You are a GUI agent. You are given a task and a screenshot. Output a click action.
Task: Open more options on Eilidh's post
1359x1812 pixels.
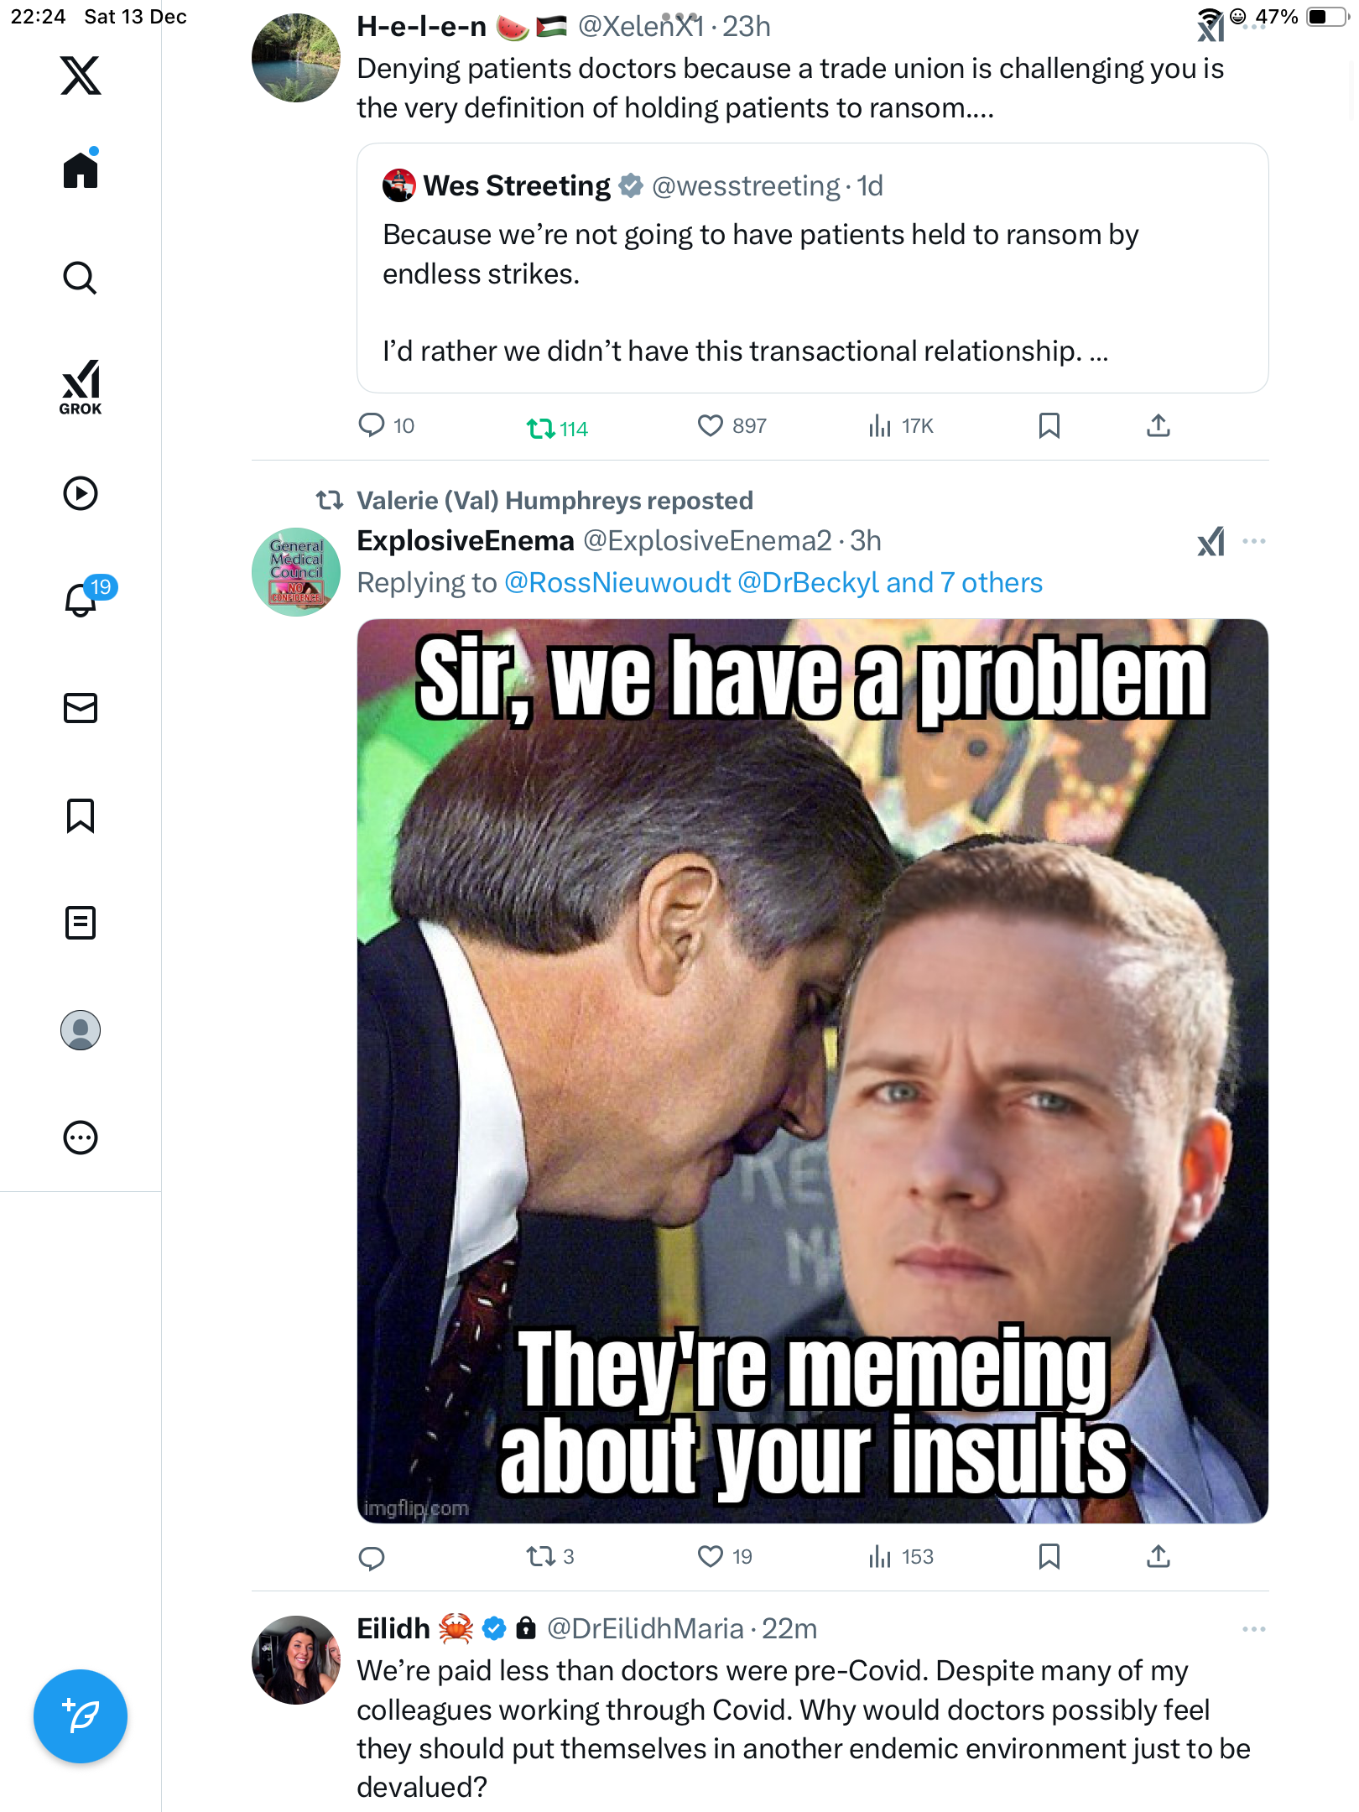(1254, 1629)
